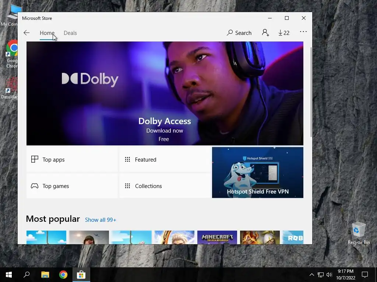This screenshot has height=282, width=377.
Task: Click the sign-in account icon
Action: pyautogui.click(x=265, y=33)
